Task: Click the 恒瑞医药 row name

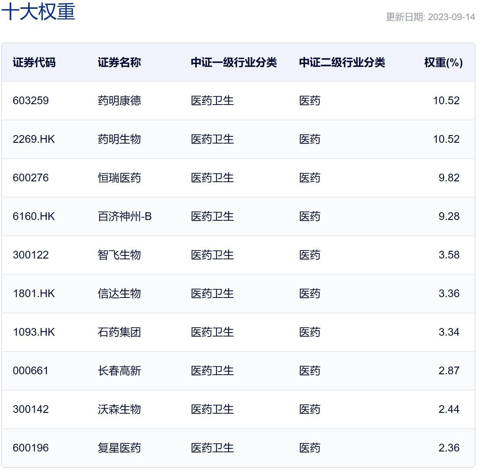Action: 119,178
